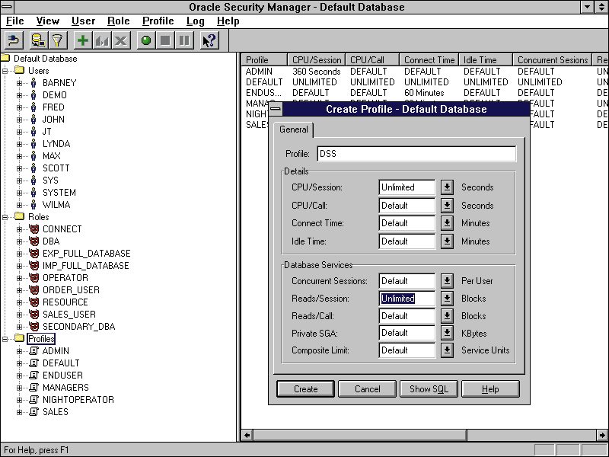This screenshot has width=609, height=457.
Task: Click the horizontal scrollbar right arrow
Action: pos(602,436)
